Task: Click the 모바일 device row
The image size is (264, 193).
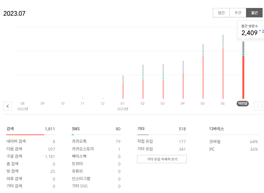Action: [234, 142]
